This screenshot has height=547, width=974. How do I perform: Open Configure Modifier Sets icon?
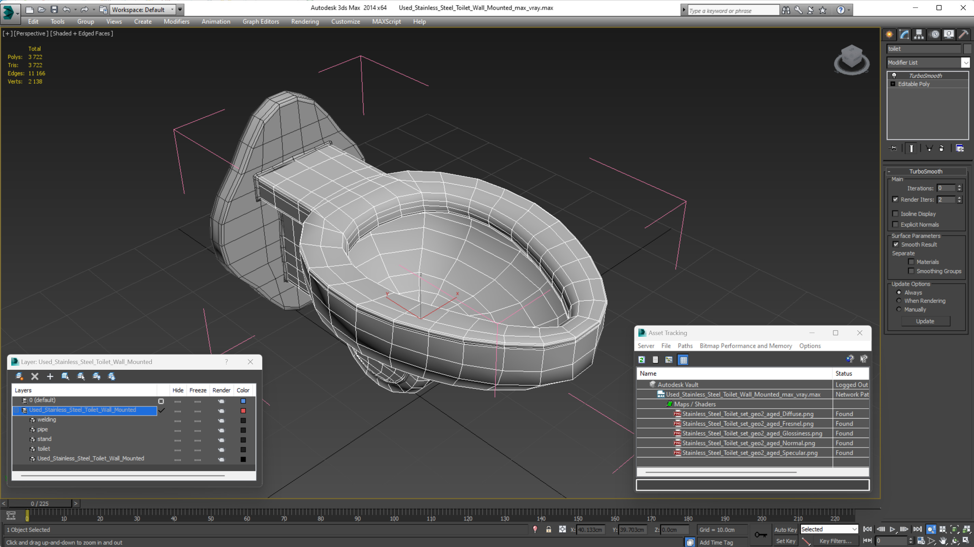click(x=960, y=148)
